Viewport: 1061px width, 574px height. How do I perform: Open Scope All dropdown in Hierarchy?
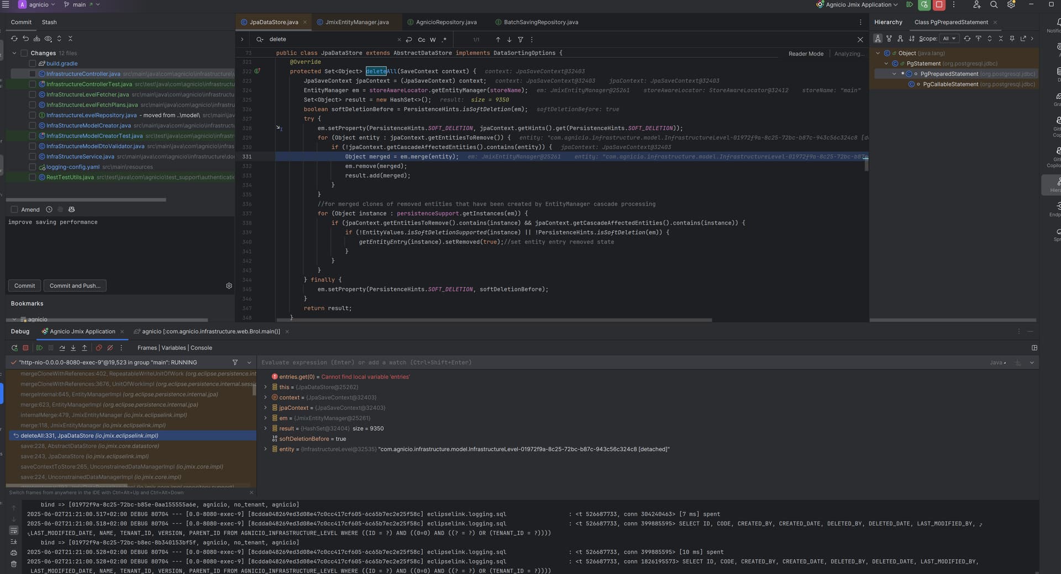949,39
